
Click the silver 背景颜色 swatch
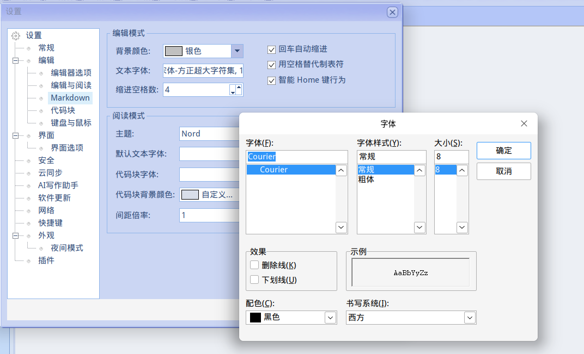(x=174, y=51)
